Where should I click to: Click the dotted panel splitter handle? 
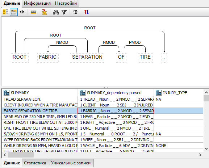pyautogui.click(x=105, y=87)
